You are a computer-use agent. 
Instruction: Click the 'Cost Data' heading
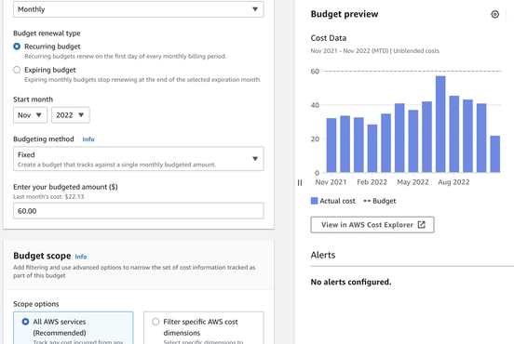pos(329,38)
